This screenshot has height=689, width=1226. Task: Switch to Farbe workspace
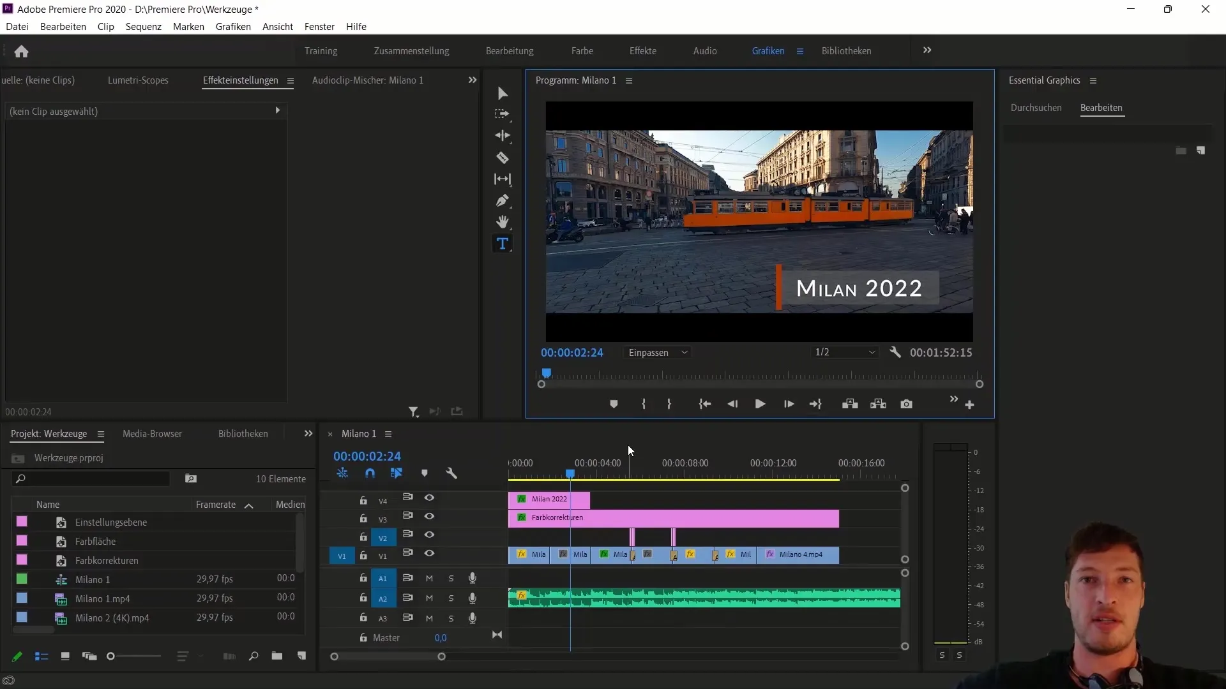pyautogui.click(x=582, y=51)
